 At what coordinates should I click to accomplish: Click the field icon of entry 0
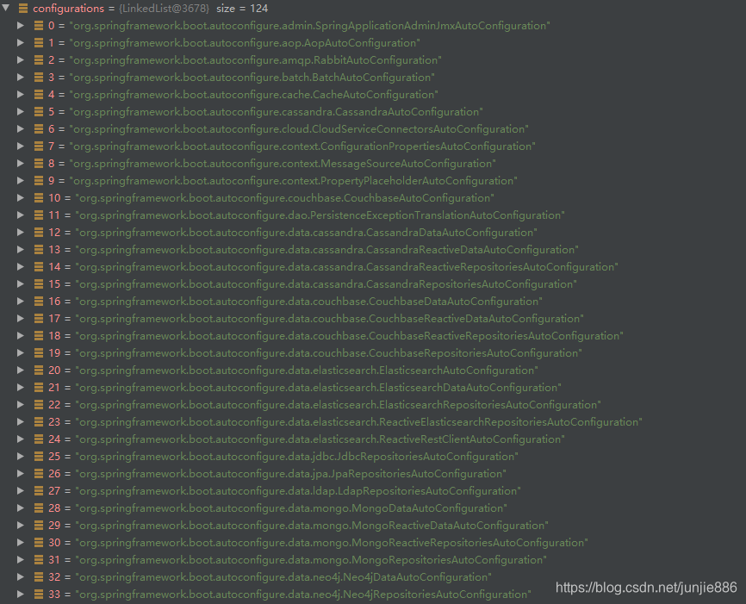click(x=39, y=26)
